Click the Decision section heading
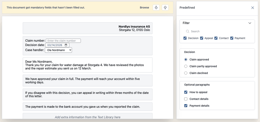 point(190,52)
